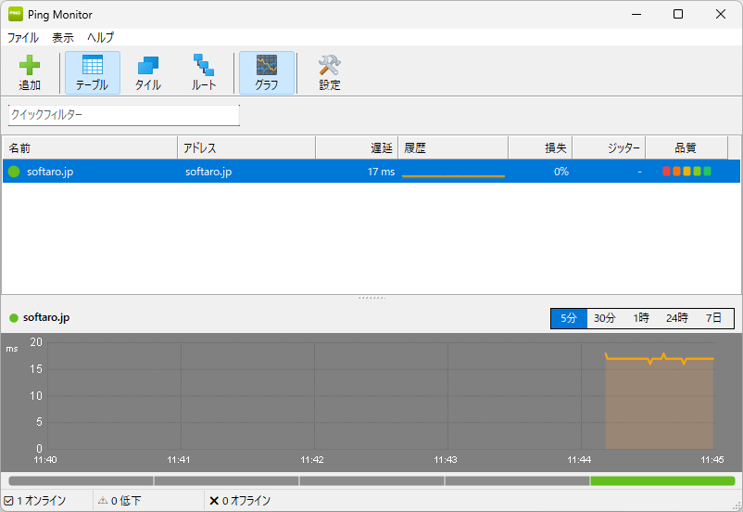Image resolution: width=743 pixels, height=512 pixels.
Task: Select the 30分 time range
Action: [605, 318]
